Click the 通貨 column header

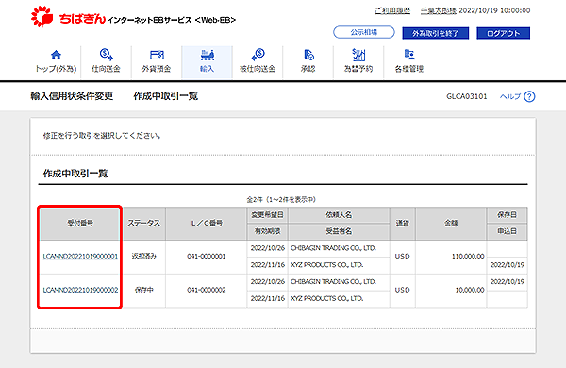(x=403, y=224)
